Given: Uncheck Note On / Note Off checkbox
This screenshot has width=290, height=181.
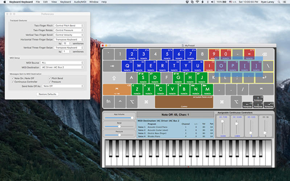Looking at the screenshot, I should [13, 78].
